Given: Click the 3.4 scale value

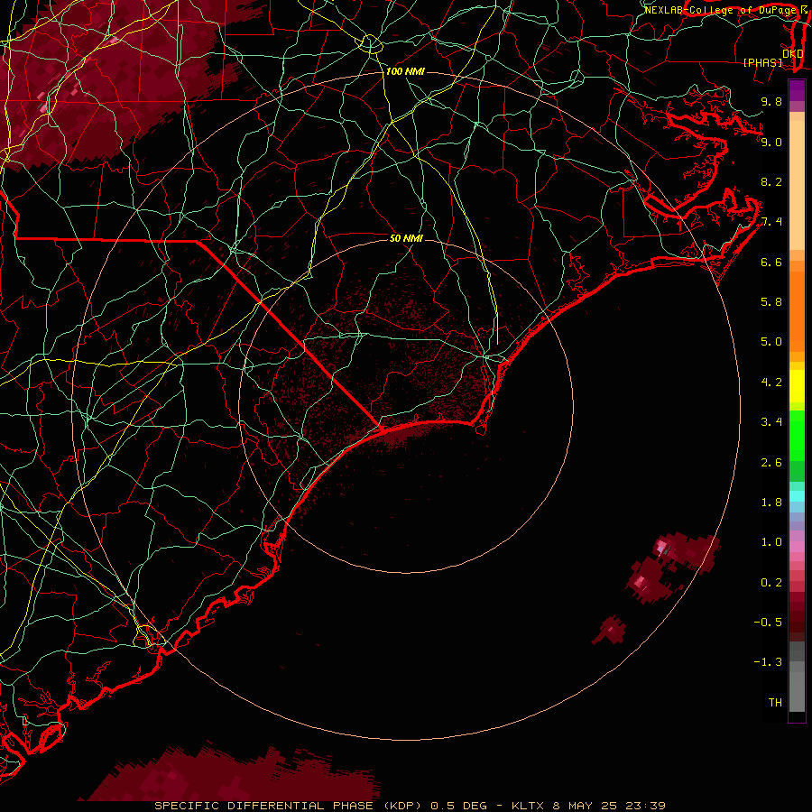Looking at the screenshot, I should coord(771,421).
